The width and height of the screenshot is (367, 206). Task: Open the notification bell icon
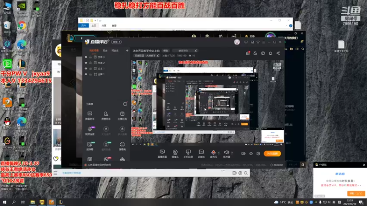[x=270, y=53]
